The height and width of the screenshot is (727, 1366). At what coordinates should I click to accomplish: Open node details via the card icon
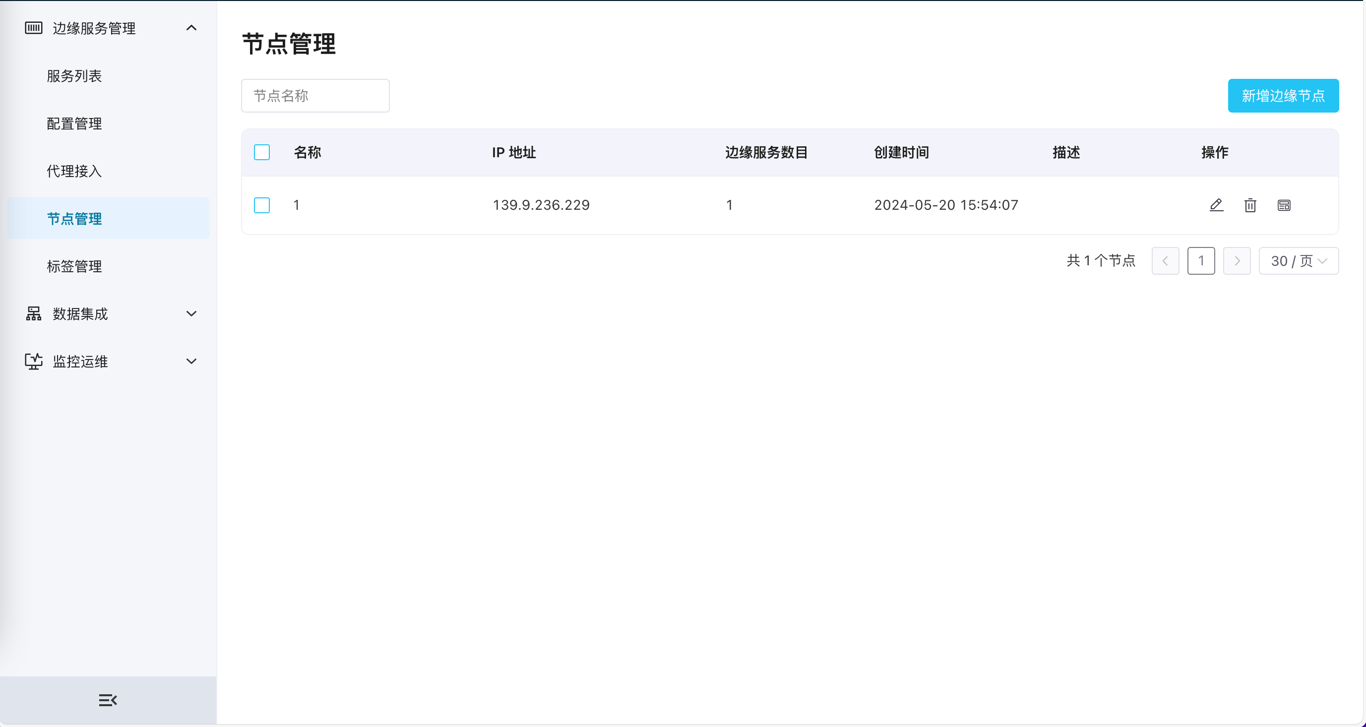point(1284,205)
